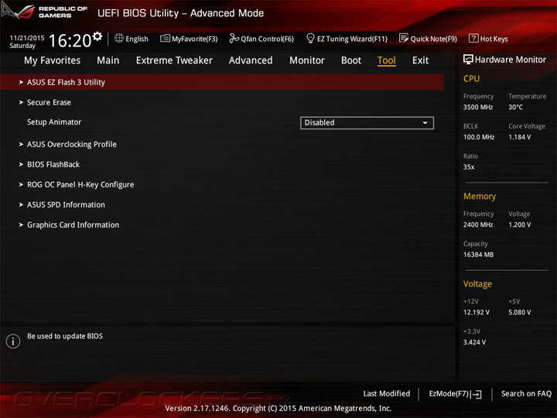Click the +3.3V reading 3.424 V
The width and height of the screenshot is (557, 418).
(x=474, y=342)
